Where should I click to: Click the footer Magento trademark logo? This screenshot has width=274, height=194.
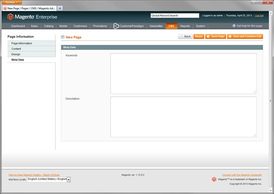(x=214, y=180)
